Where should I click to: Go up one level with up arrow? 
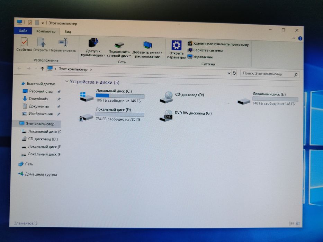(42, 68)
